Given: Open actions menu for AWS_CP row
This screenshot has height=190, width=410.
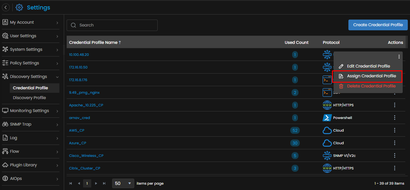Looking at the screenshot, I should pos(395,130).
